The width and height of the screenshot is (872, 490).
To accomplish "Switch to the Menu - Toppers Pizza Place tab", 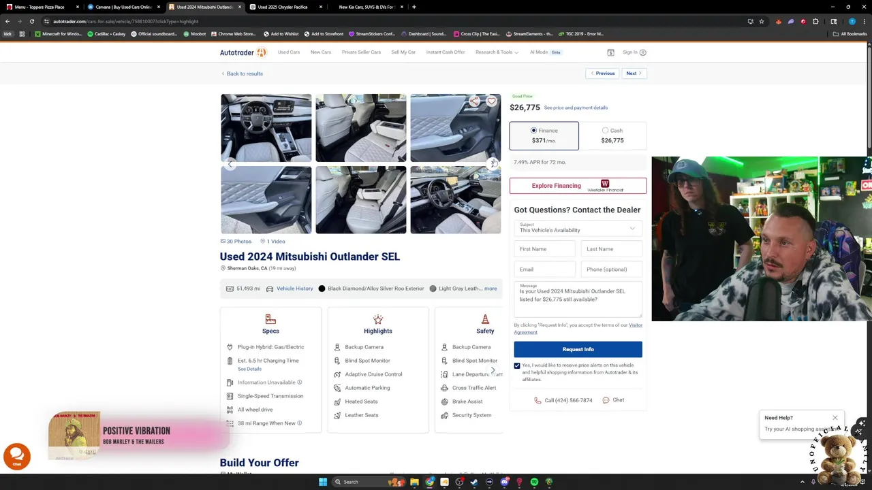I will point(41,7).
